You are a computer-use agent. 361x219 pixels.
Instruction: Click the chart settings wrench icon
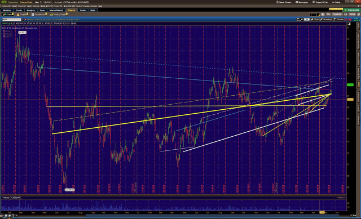click(302, 20)
